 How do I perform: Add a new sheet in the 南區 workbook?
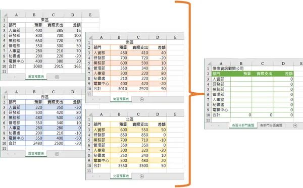(x=141, y=99)
